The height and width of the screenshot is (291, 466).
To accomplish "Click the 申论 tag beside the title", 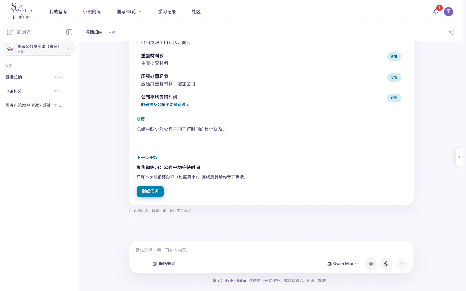I will pos(112,32).
